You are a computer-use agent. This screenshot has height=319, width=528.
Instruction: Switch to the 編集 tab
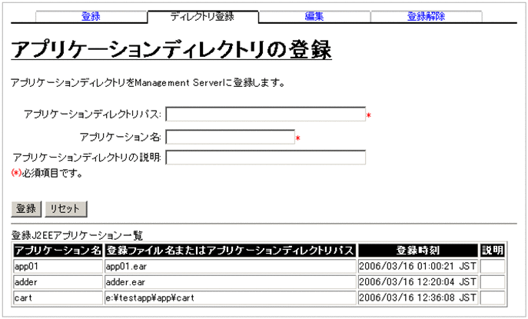pyautogui.click(x=314, y=16)
